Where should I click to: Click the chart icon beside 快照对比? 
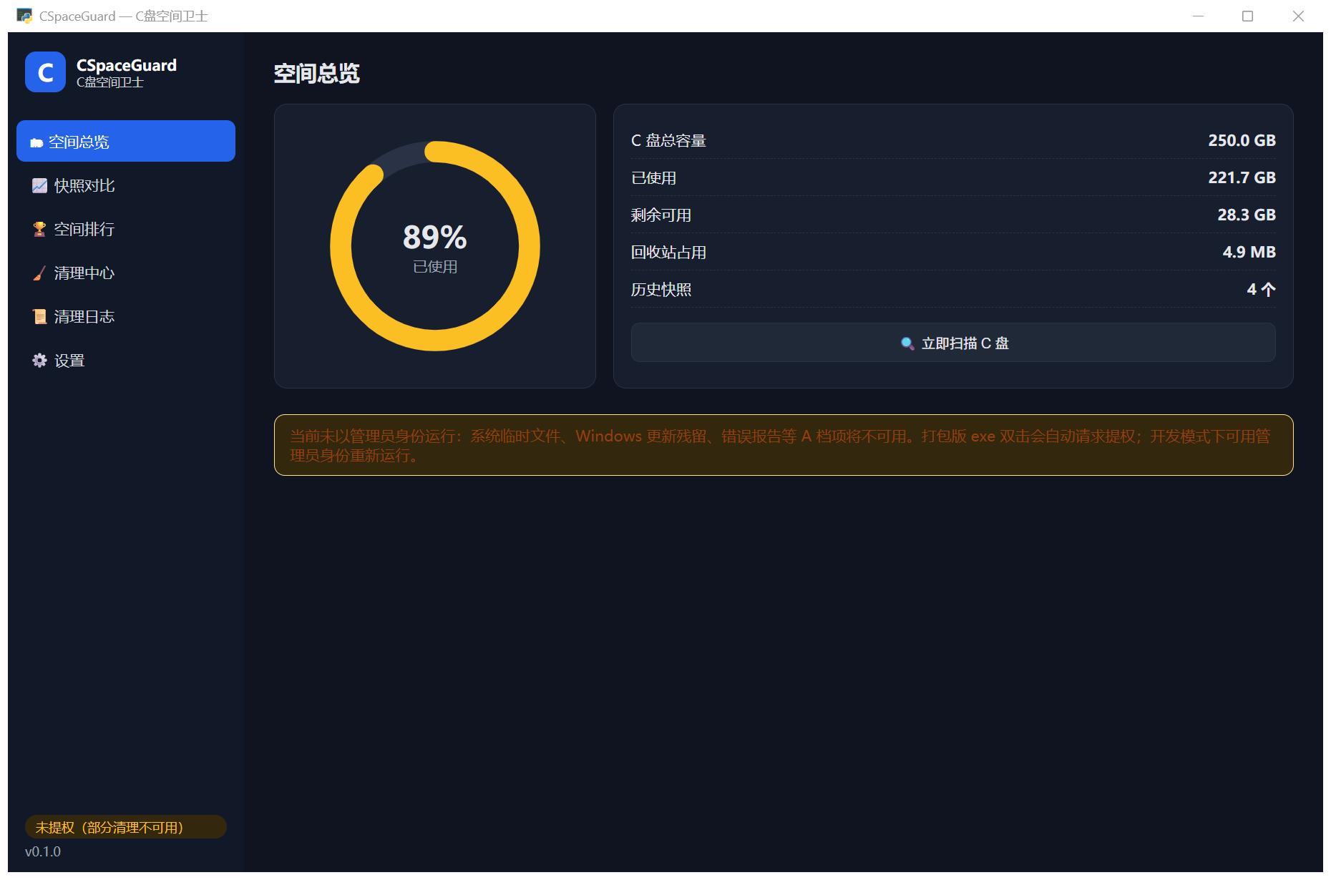39,186
